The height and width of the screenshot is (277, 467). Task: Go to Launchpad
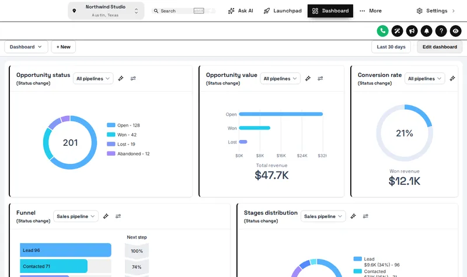coord(283,11)
